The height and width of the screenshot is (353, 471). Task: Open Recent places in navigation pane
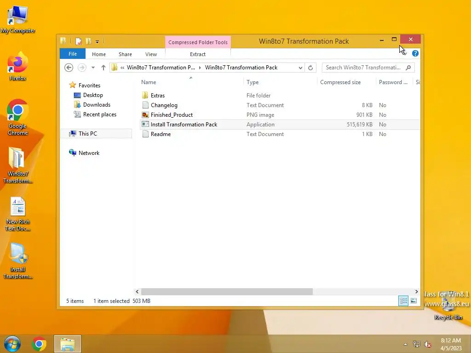[x=100, y=114]
